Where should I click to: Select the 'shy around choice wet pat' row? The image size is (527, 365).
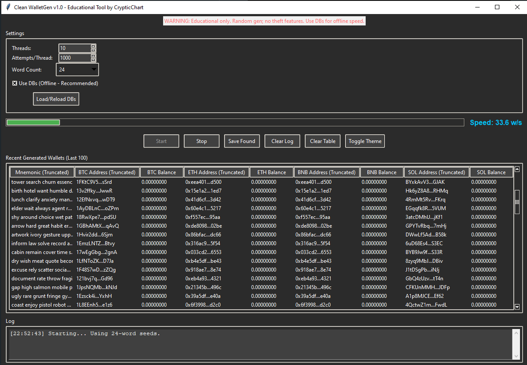tap(261, 217)
